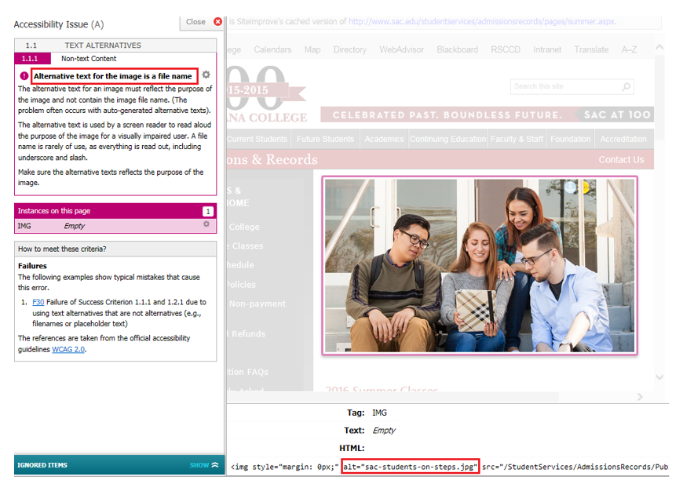Click the instance count badge showing 1
Viewport: 683px width, 491px height.
208,211
